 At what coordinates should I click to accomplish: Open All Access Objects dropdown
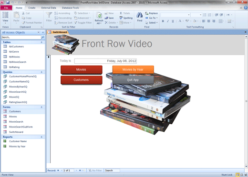39,32
